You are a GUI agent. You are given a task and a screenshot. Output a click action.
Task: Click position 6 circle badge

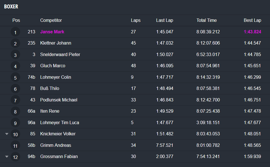15,89
